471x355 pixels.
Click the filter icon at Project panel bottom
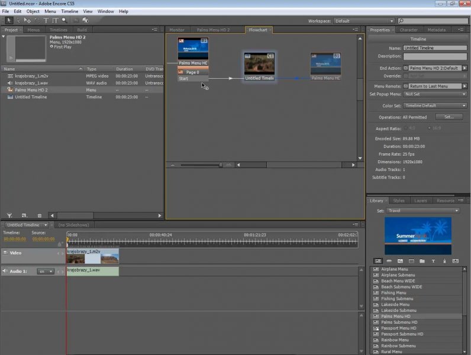(9, 215)
